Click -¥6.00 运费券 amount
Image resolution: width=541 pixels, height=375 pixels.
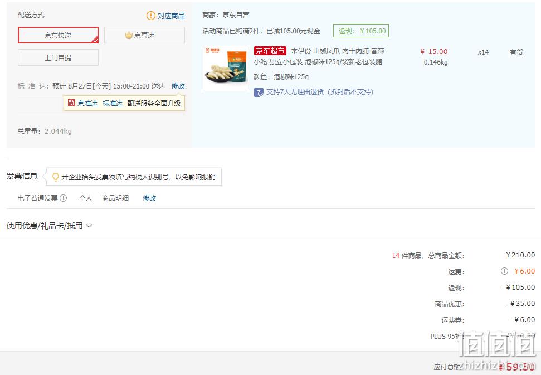(x=523, y=320)
